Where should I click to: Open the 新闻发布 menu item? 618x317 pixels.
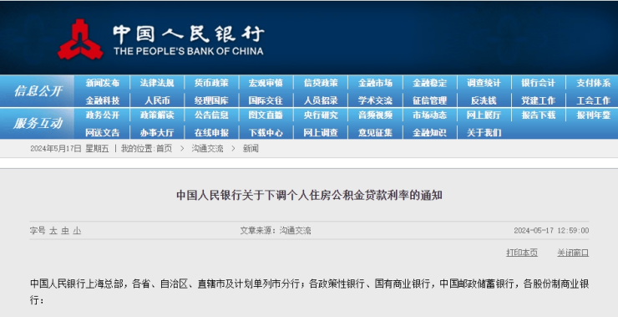click(x=103, y=83)
